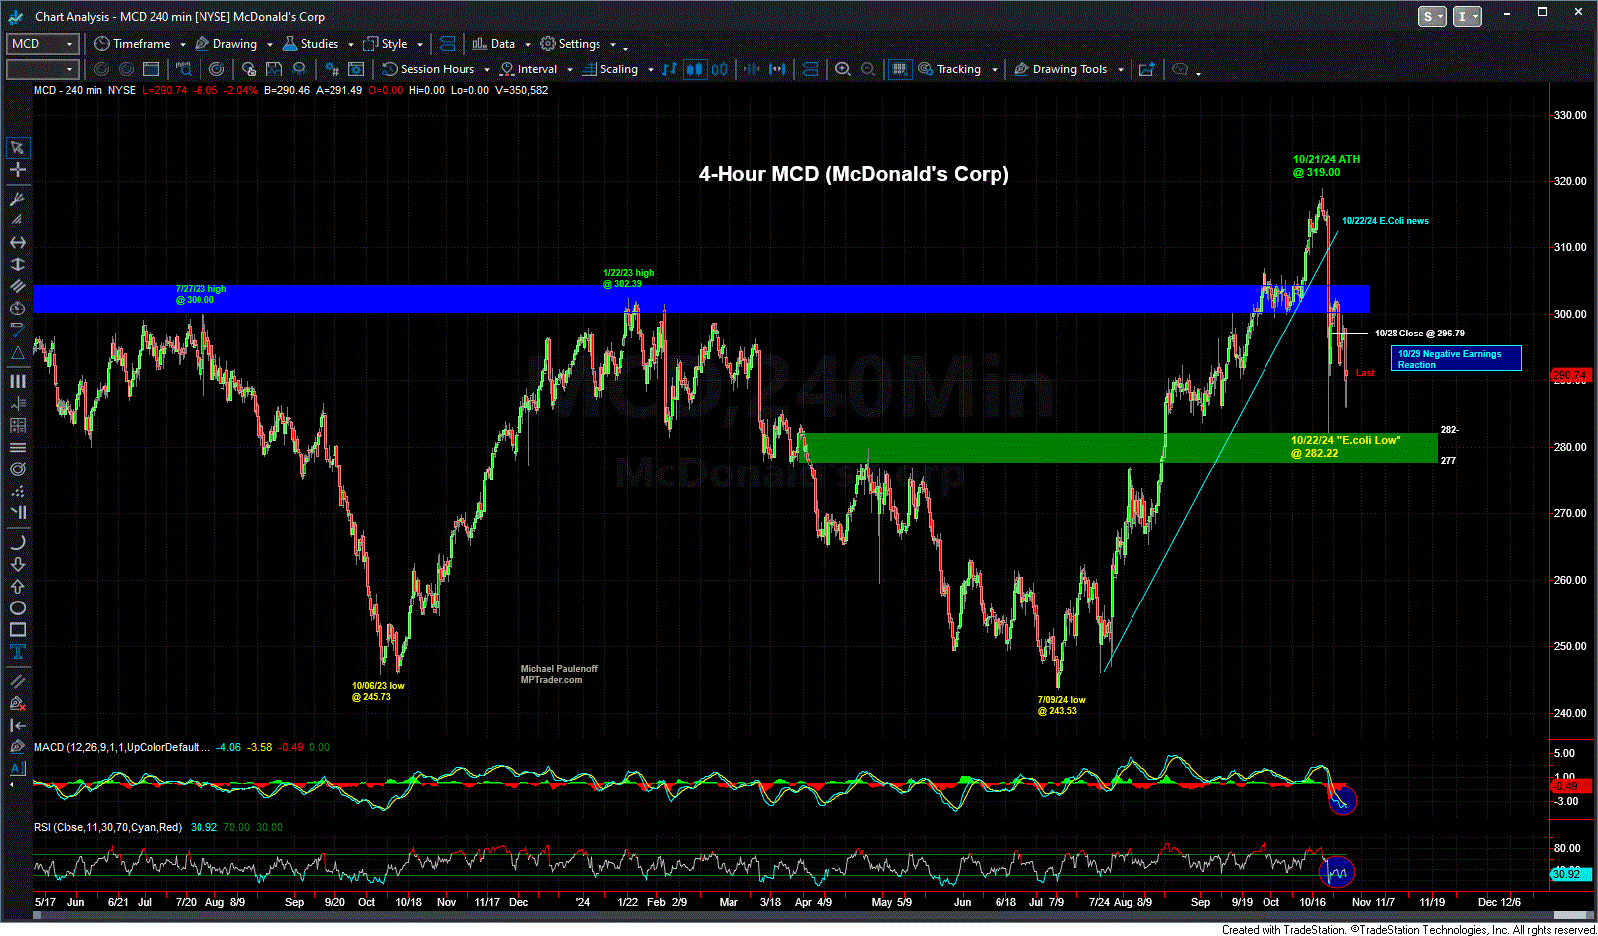The image size is (1598, 936).
Task: Open the Timeframe dropdown arrow
Action: [x=183, y=45]
